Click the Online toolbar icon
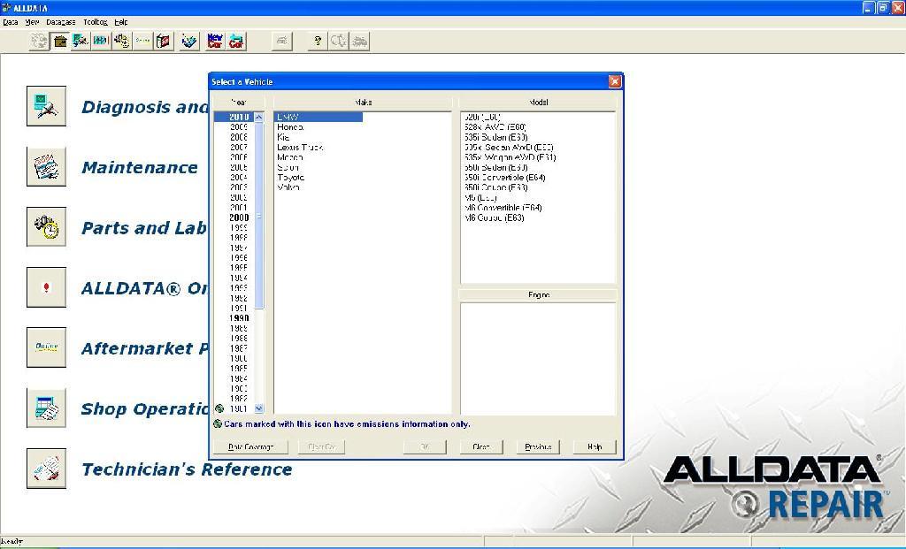The height and width of the screenshot is (549, 906). coord(142,41)
